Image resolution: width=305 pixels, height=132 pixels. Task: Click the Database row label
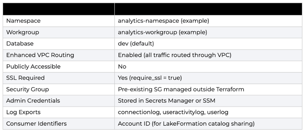(x=20, y=44)
